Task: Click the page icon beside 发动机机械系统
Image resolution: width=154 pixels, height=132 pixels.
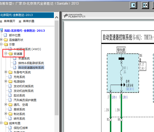Action: click(10, 86)
